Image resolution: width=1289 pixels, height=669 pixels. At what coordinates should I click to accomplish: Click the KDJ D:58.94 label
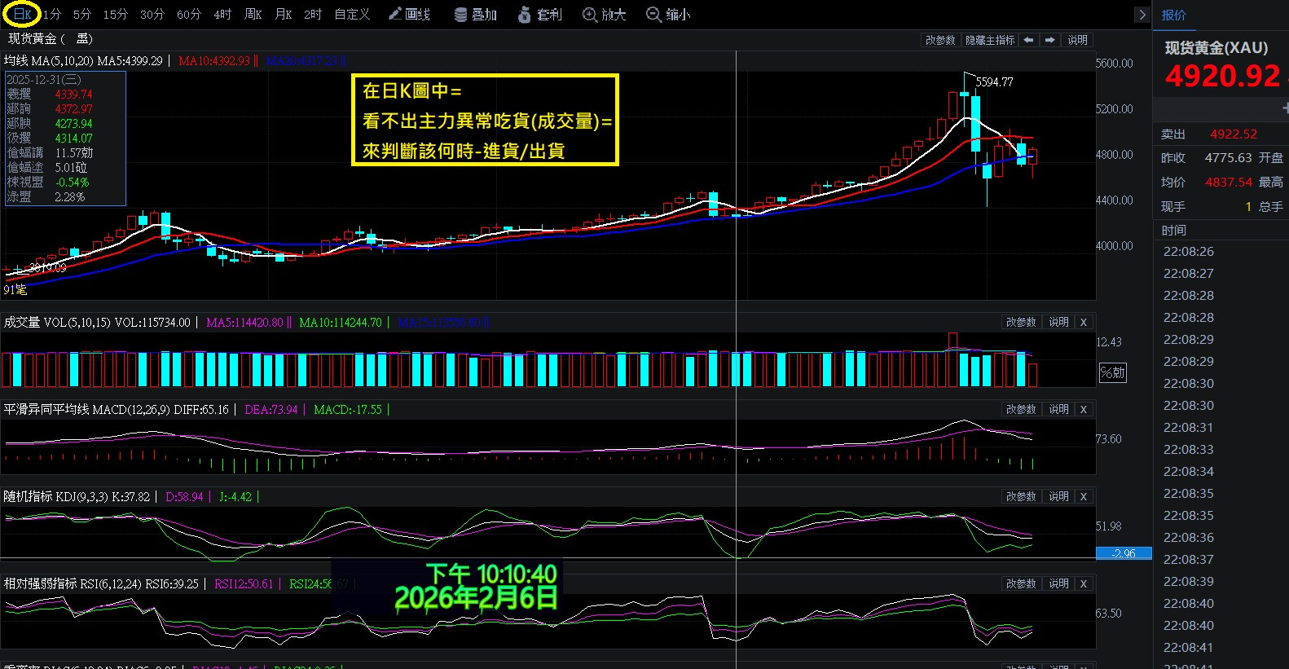point(184,497)
